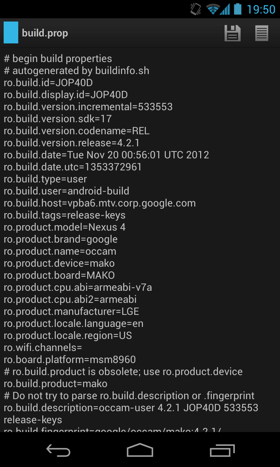Tap the battery status icon

237,9
